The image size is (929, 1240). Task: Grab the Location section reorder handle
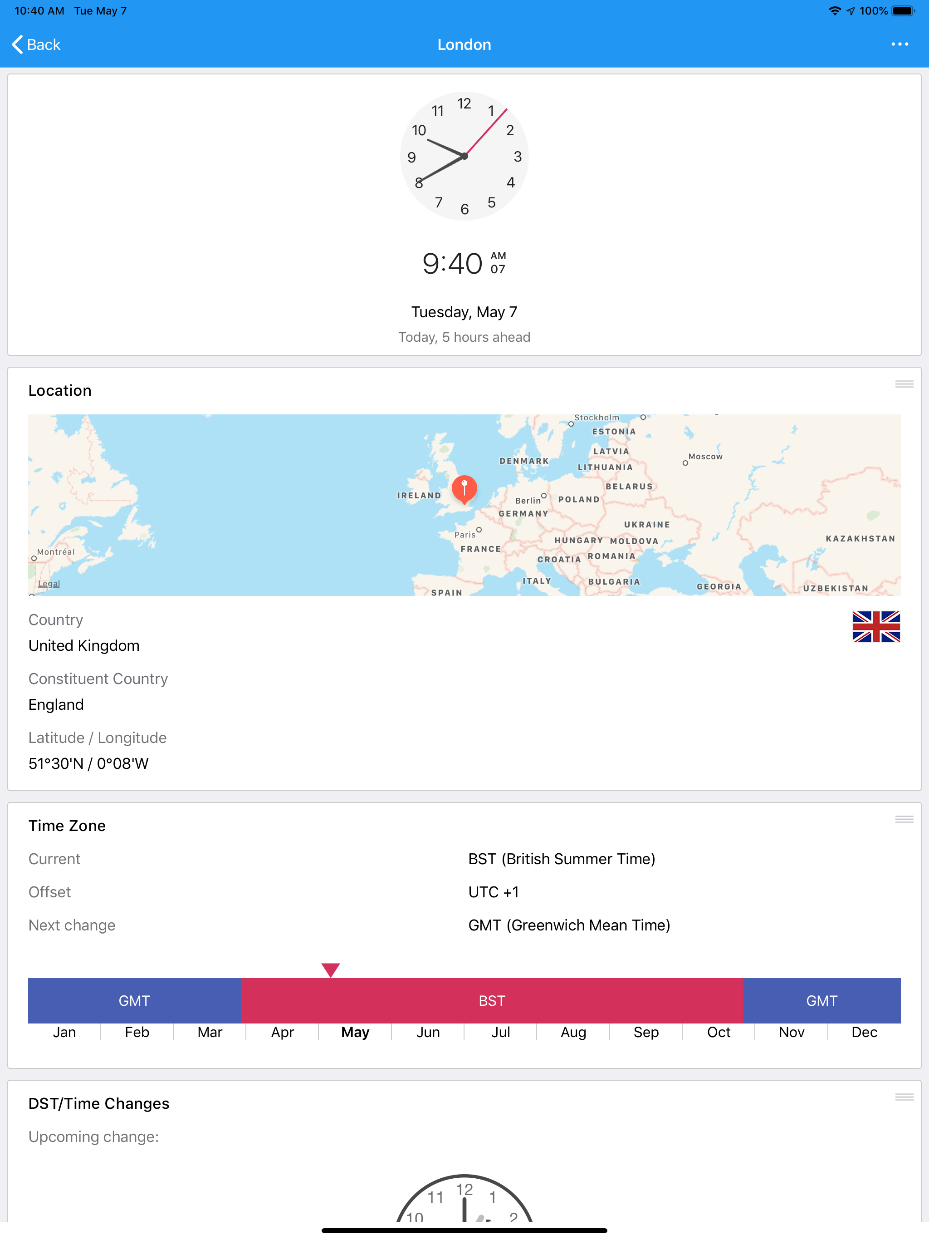pyautogui.click(x=904, y=384)
